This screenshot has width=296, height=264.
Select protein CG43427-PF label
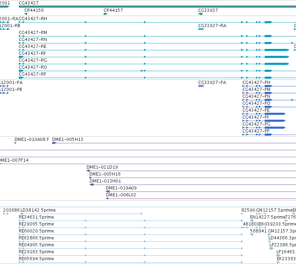point(256,117)
